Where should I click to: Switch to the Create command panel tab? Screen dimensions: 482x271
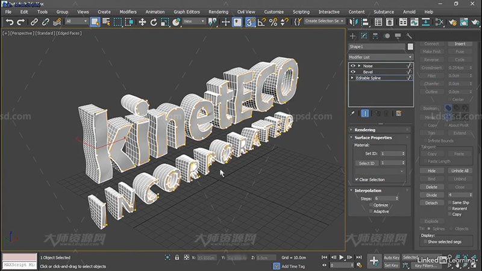[x=352, y=36]
